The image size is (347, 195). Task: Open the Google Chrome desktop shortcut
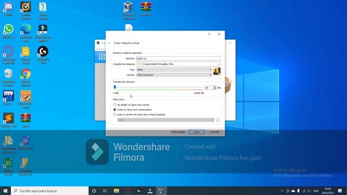coord(25,77)
